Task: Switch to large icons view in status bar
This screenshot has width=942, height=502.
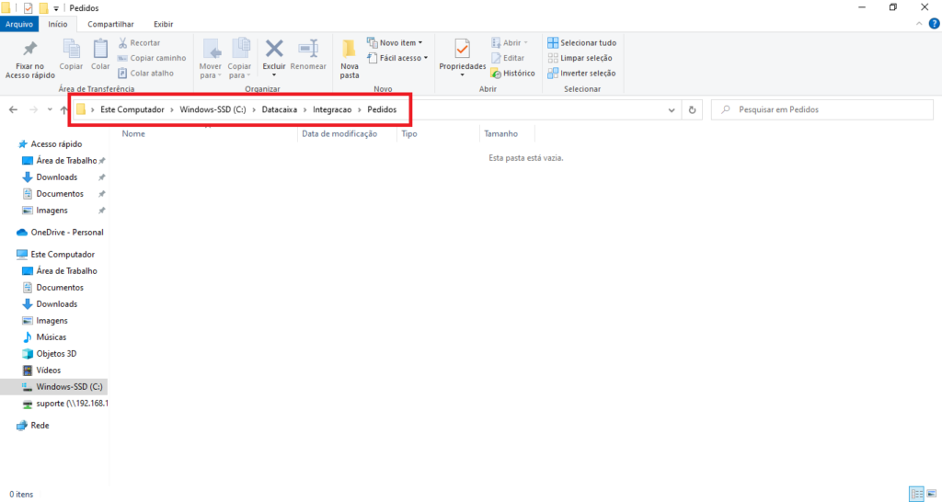Action: (x=930, y=494)
